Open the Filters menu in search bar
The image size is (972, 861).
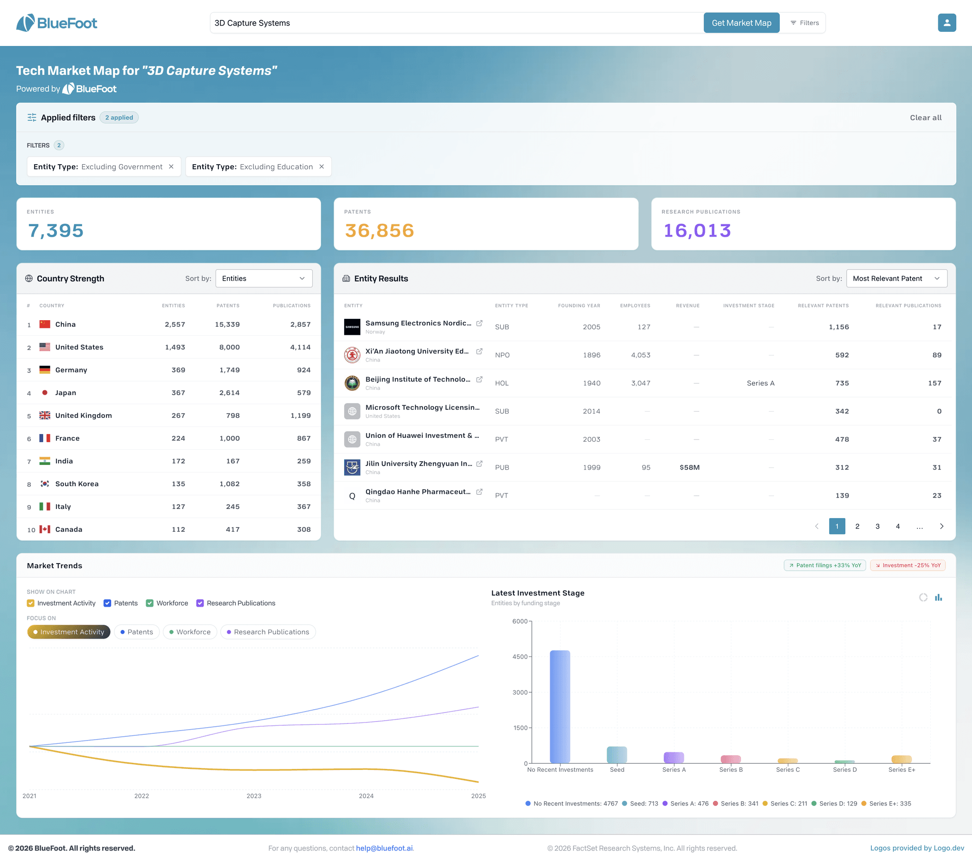(x=804, y=23)
